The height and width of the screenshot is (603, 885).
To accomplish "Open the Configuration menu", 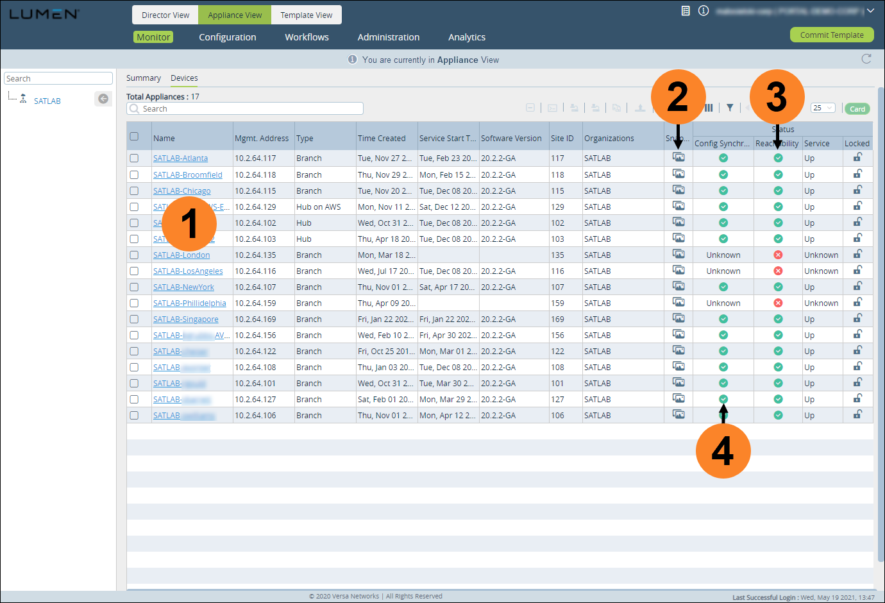I will click(x=228, y=37).
